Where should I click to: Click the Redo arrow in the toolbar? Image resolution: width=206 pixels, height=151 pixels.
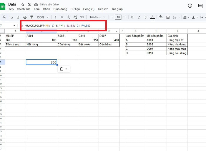point(18,17)
